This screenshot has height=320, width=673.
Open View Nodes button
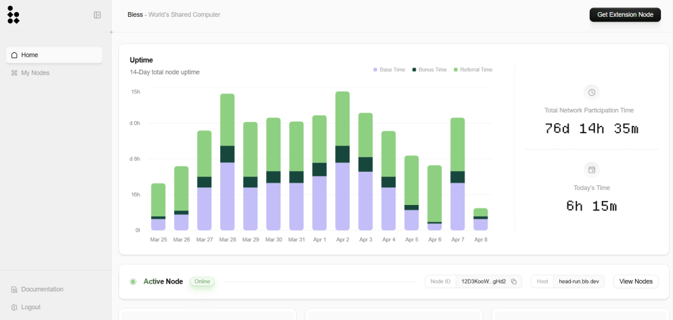point(636,281)
